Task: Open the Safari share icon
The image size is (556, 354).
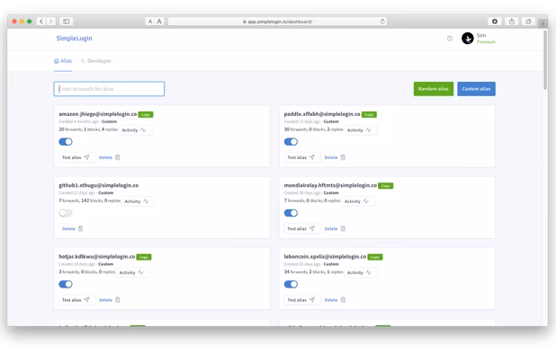Action: [512, 22]
